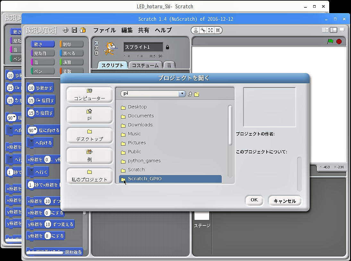The height and width of the screenshot is (261, 351).
Task: Toggle the sprite lock icon
Action: 167,47
